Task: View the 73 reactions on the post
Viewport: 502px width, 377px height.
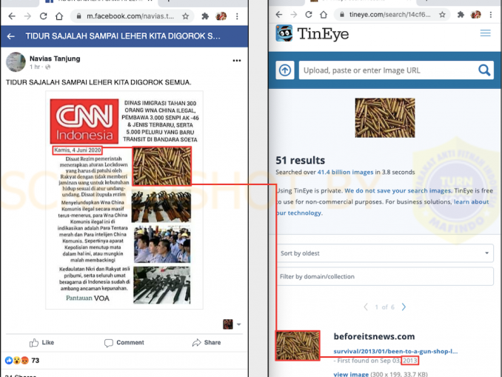Action: [22, 361]
